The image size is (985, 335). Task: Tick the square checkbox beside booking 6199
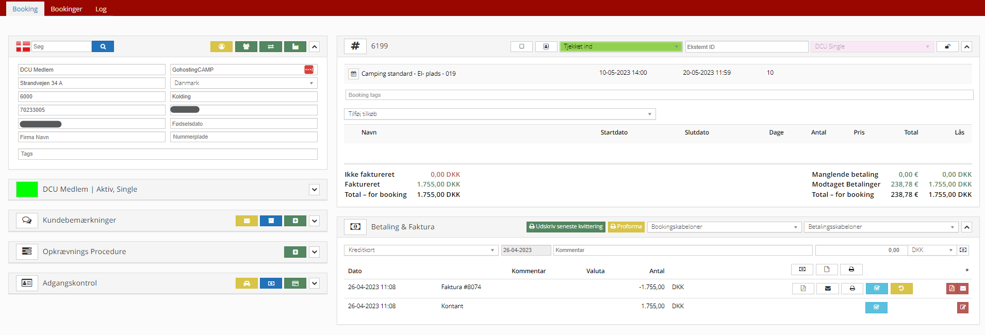[521, 46]
